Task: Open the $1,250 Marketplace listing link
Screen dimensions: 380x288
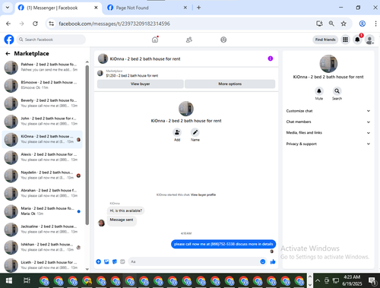Action: pyautogui.click(x=132, y=75)
